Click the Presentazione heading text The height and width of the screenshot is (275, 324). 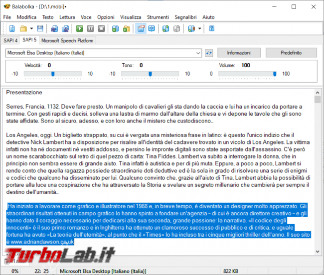[24, 93]
